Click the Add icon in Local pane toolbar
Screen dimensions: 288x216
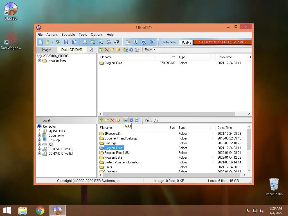pyautogui.click(x=126, y=120)
